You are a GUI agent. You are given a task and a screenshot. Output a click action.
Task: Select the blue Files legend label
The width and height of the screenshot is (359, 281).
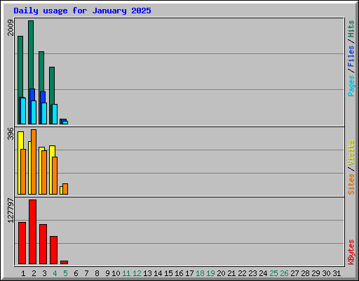click(351, 56)
